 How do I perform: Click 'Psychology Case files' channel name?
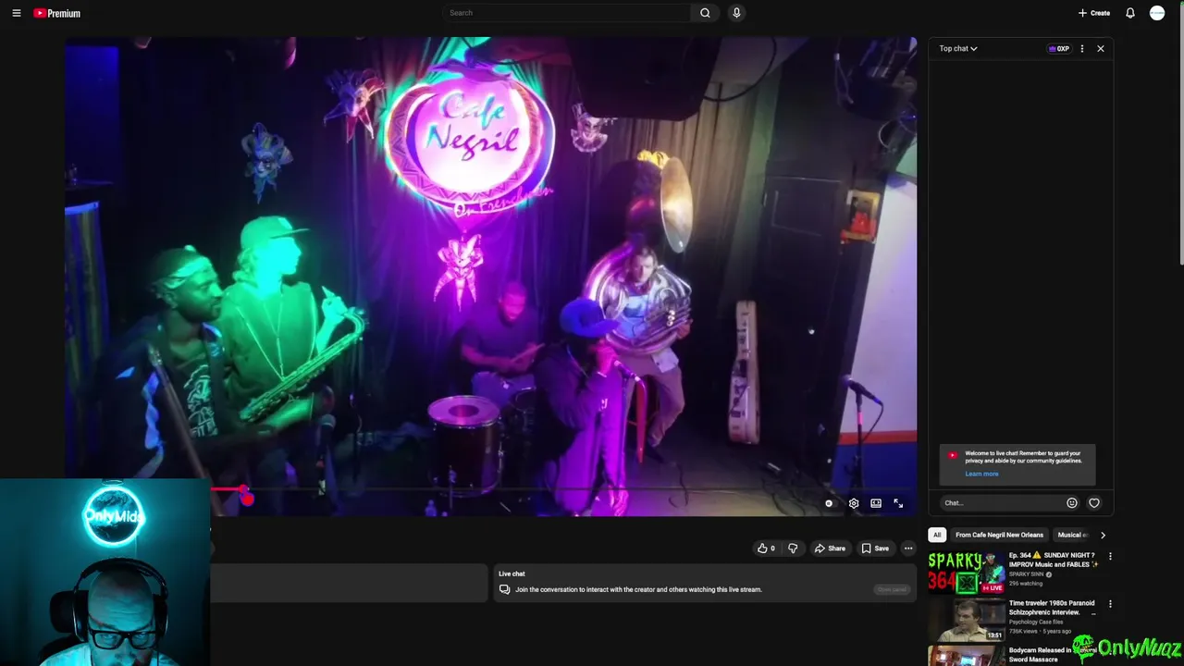tap(1036, 622)
